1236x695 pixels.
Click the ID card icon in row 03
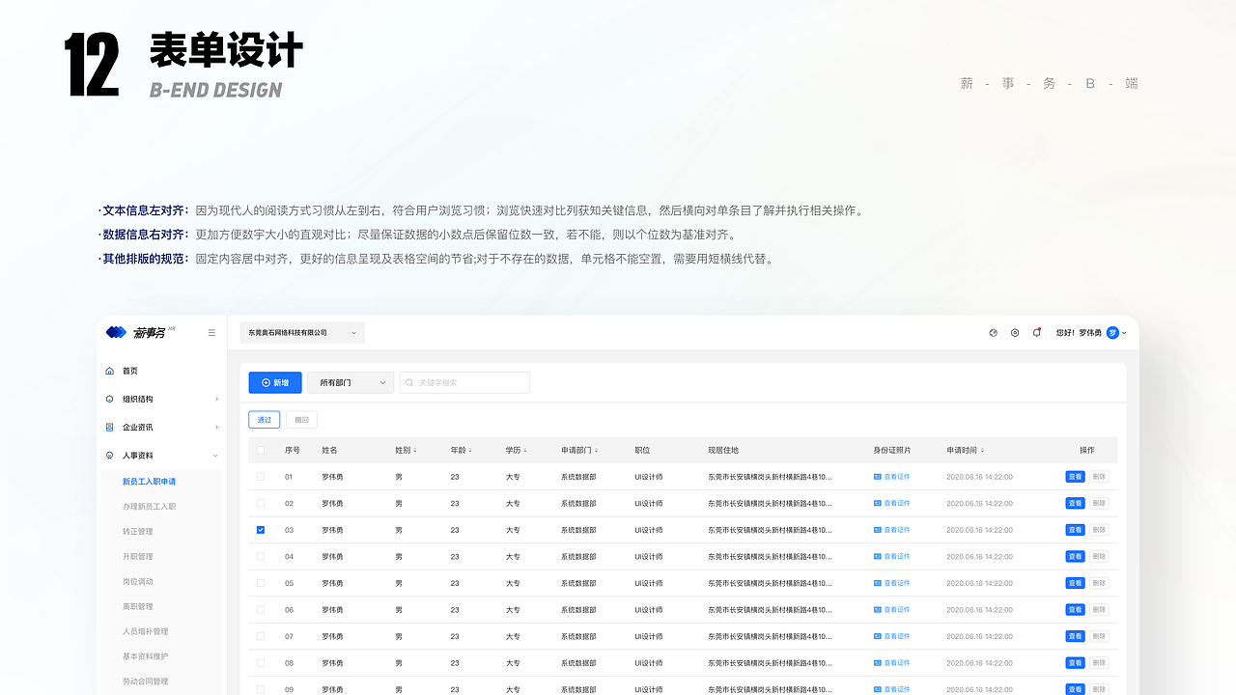point(878,530)
